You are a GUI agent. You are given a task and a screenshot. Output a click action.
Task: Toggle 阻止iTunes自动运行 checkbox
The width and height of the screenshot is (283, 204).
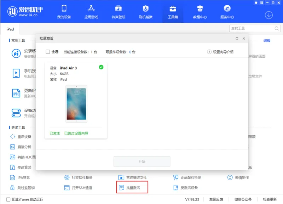tap(8, 199)
